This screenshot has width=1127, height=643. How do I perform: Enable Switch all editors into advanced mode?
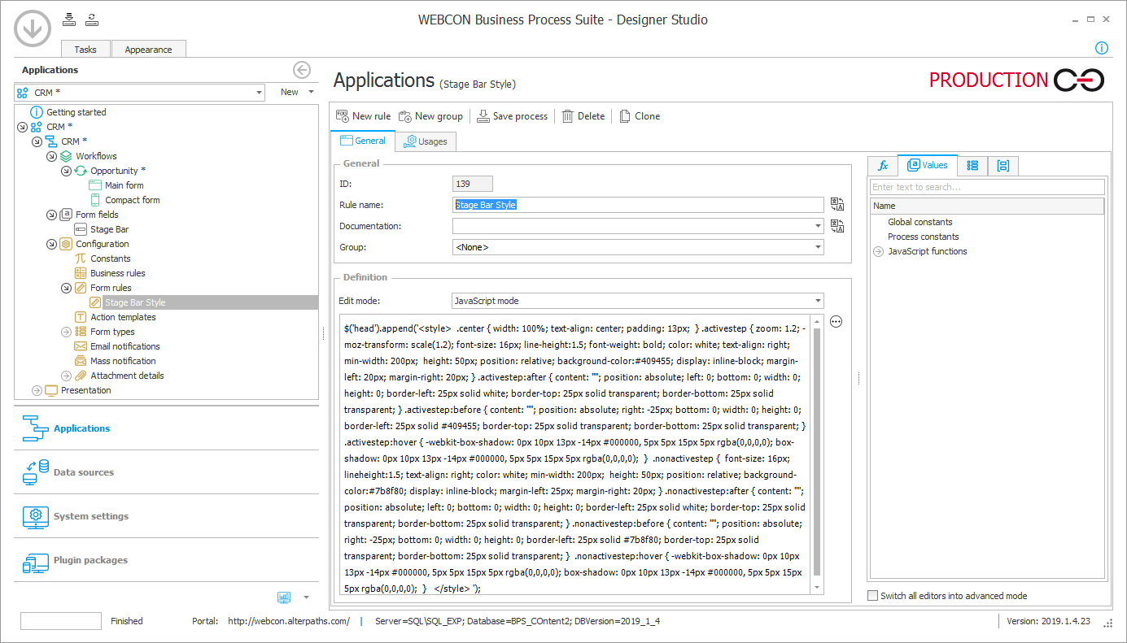tap(874, 596)
